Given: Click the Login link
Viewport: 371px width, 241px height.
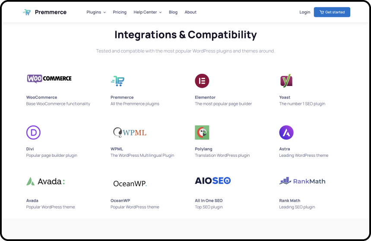Looking at the screenshot, I should click(304, 12).
